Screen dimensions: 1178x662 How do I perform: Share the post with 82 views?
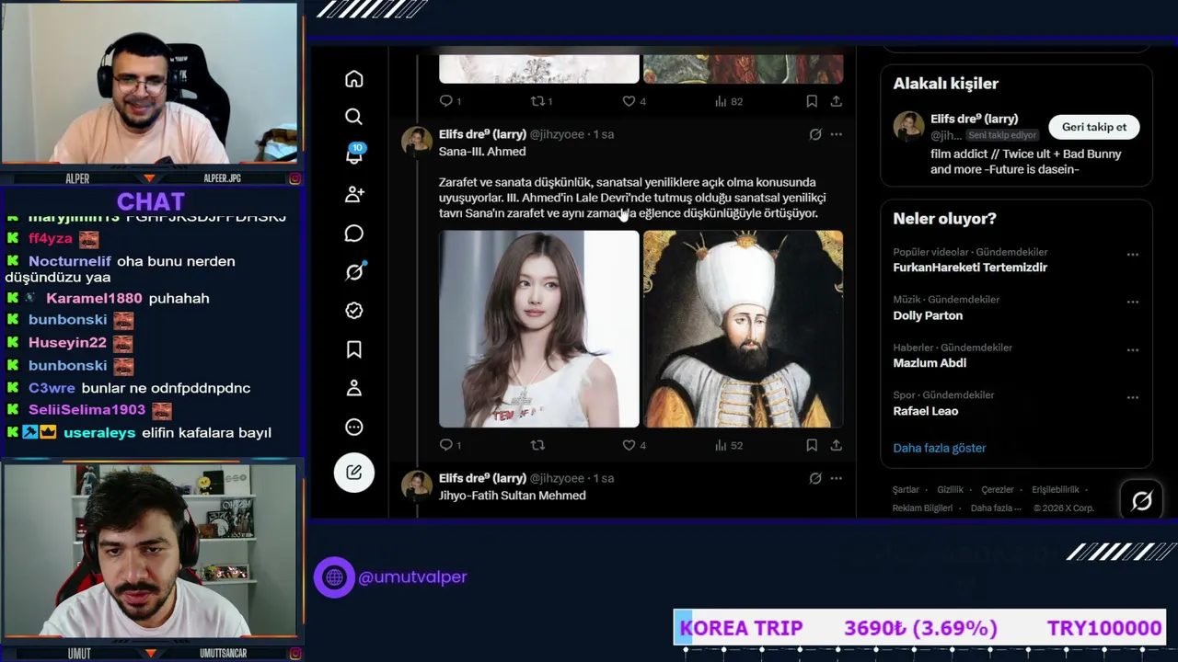(x=836, y=101)
